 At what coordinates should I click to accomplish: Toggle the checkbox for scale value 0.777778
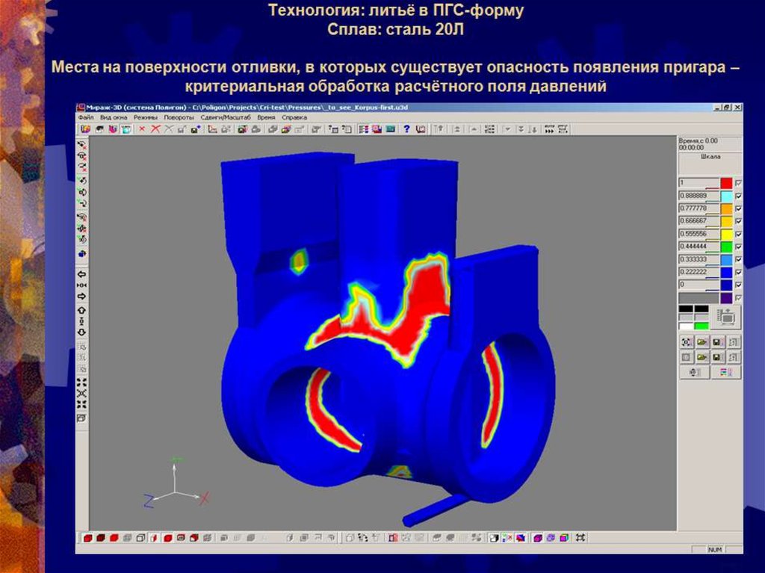[x=738, y=208]
